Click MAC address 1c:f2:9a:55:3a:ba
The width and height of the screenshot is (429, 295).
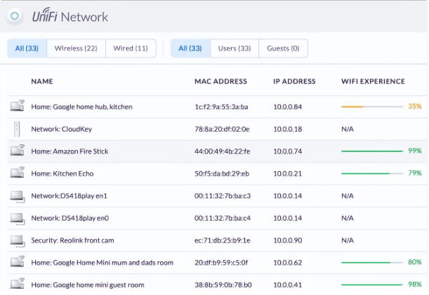tap(221, 107)
